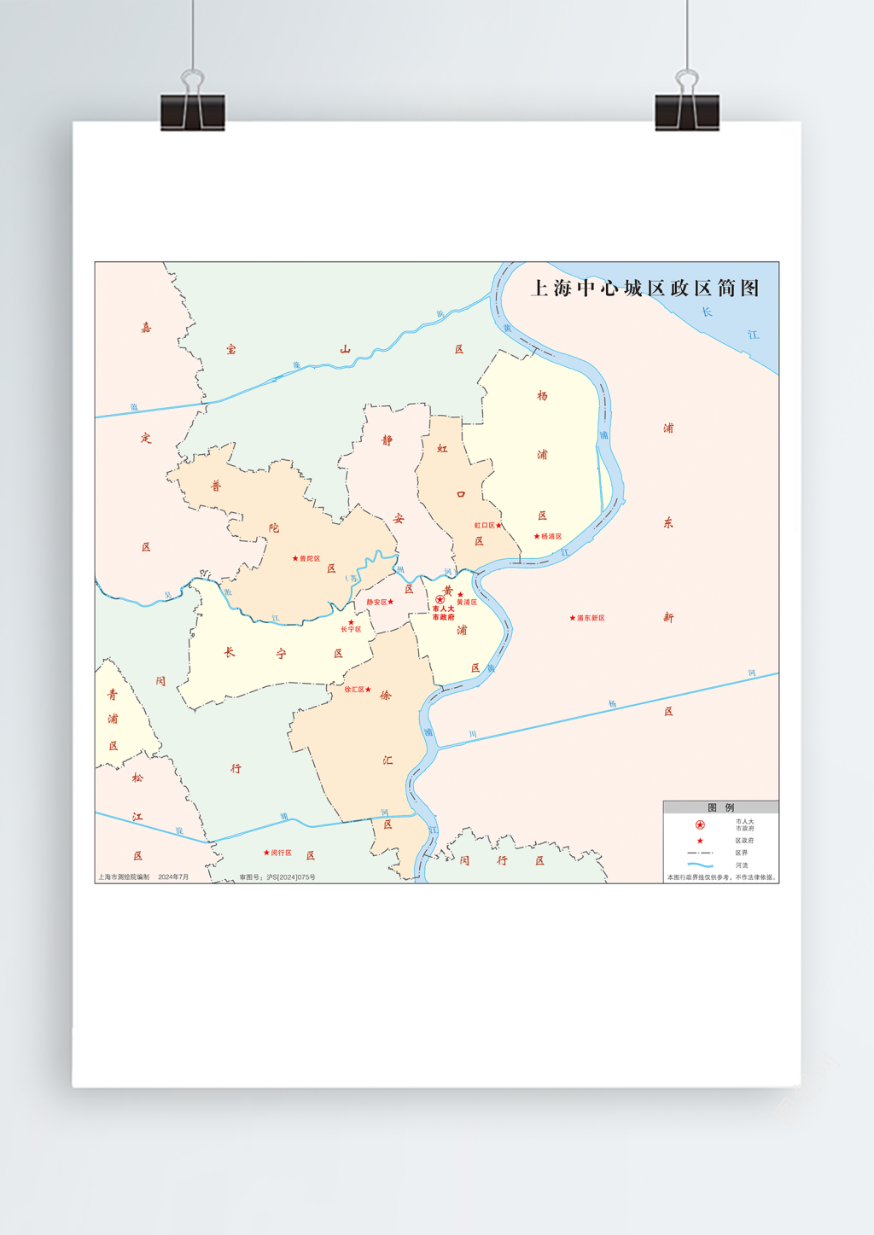Image resolution: width=874 pixels, height=1235 pixels.
Task: Click the map title 上海中心城区政区简图
Action: (x=644, y=288)
